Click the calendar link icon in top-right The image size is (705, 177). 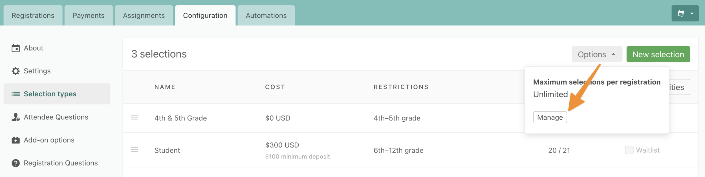[681, 13]
